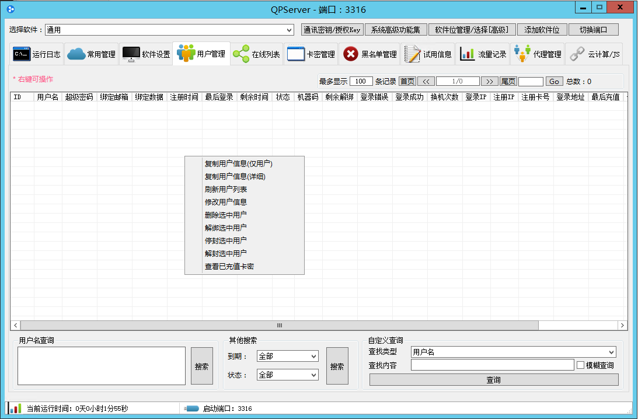Expand the 查找类型 combo box
638x419 pixels.
tap(611, 352)
